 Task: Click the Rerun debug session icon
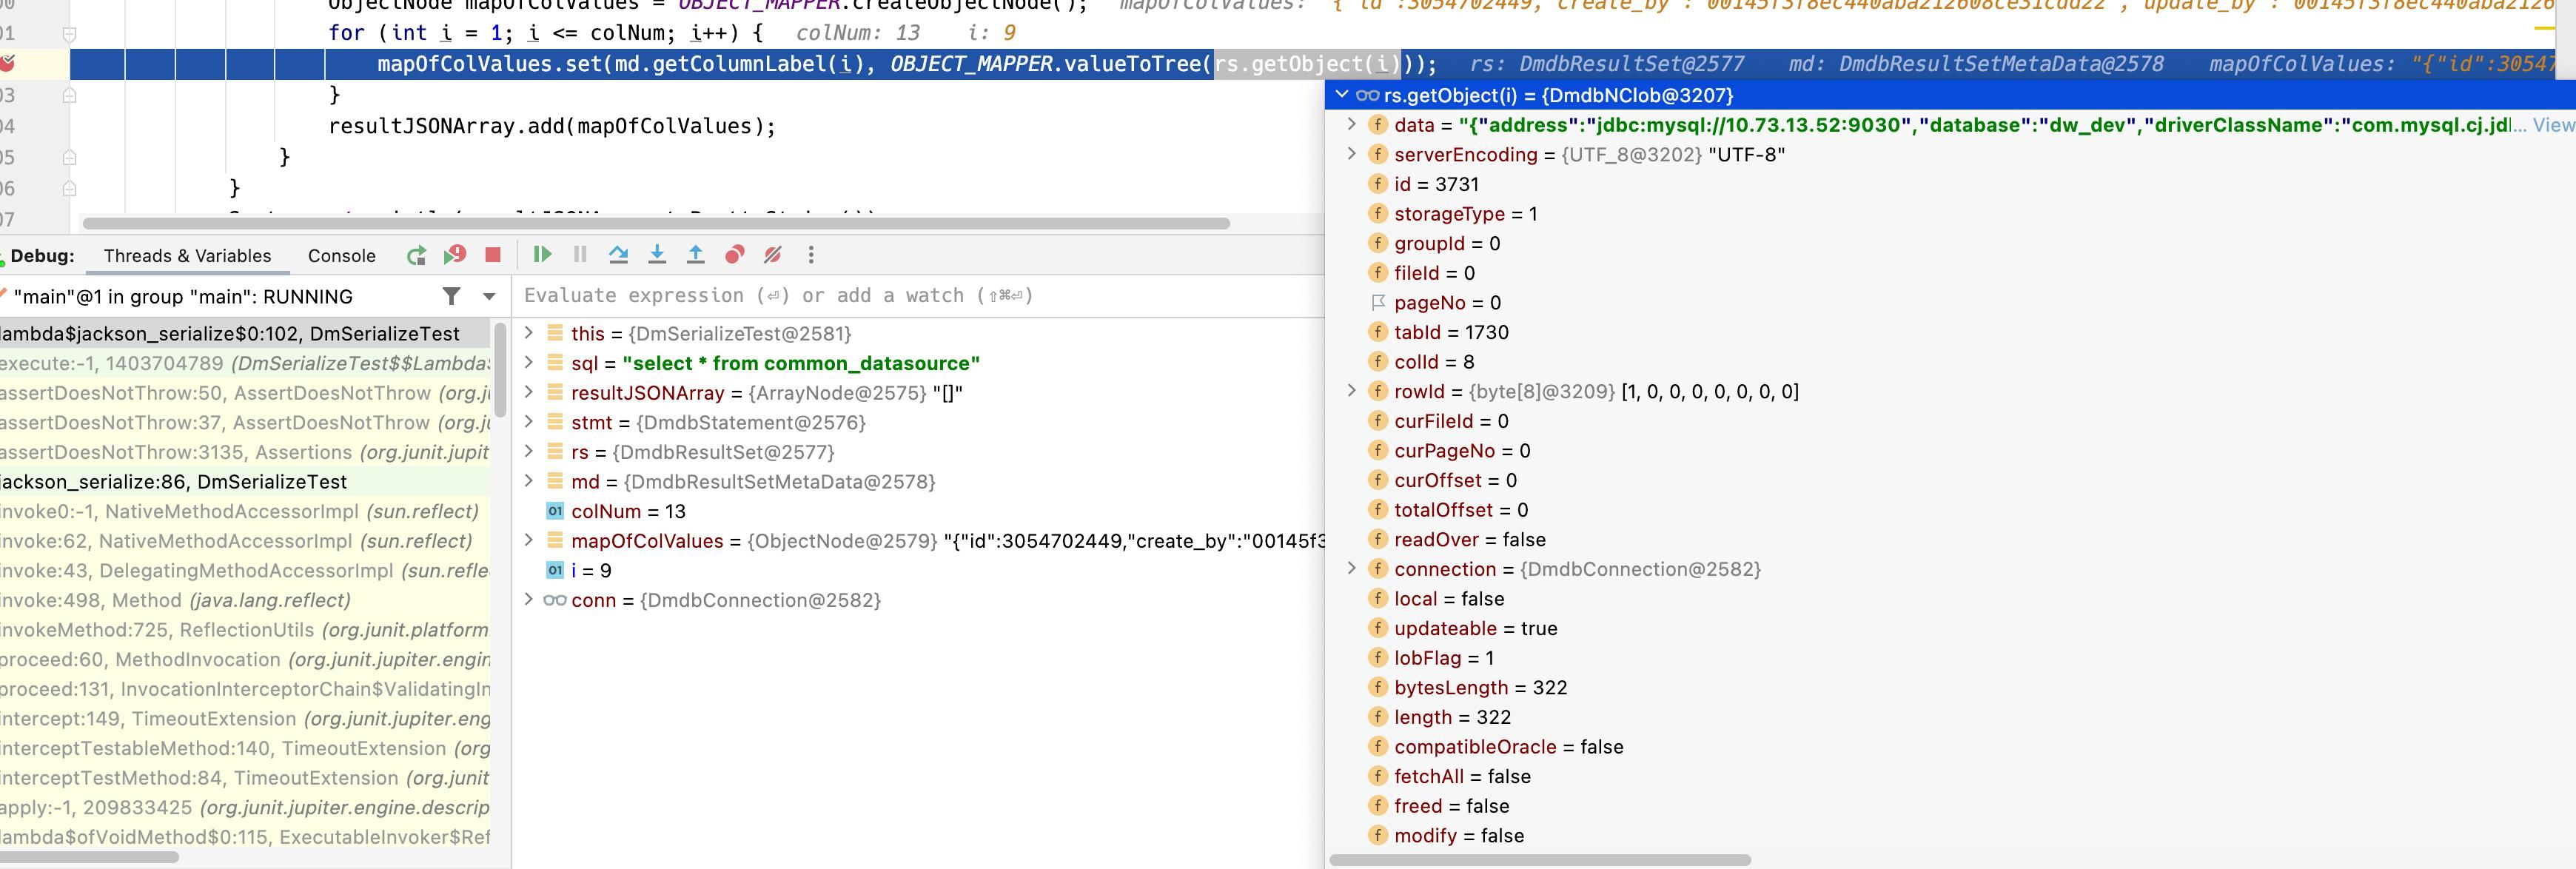[x=417, y=255]
